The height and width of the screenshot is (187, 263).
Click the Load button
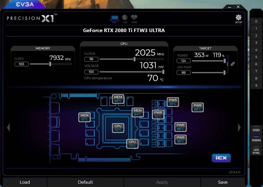pos(25,182)
